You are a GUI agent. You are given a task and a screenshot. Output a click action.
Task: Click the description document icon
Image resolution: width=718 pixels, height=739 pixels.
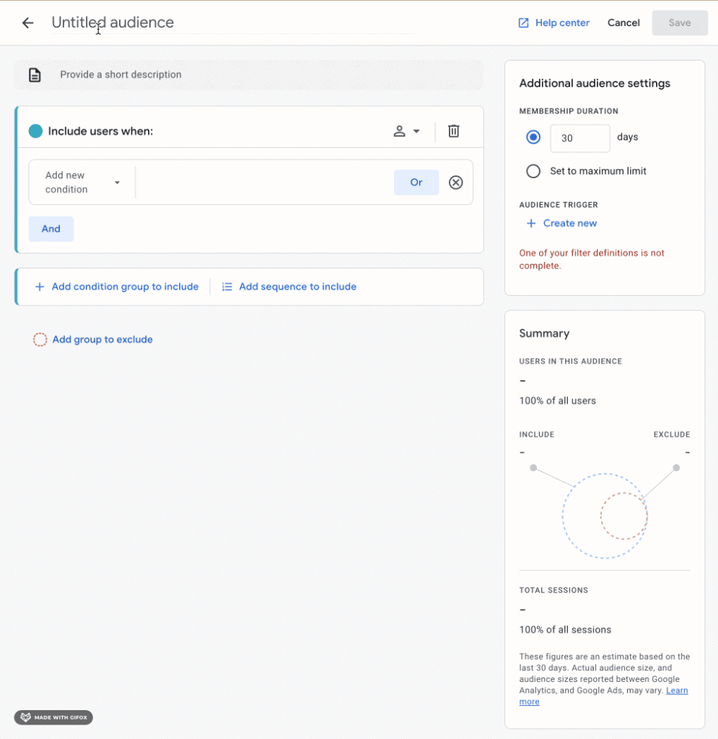(x=35, y=75)
